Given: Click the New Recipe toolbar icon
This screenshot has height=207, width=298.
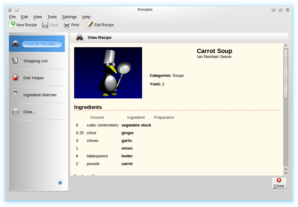Looking at the screenshot, I should 12,25.
